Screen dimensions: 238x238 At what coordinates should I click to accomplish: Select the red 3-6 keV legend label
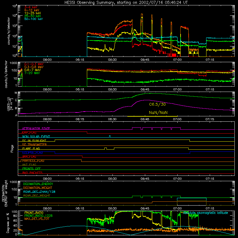(x=31, y=7)
